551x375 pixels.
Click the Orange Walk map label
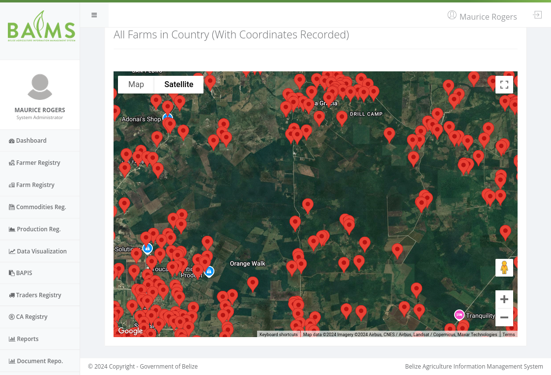click(248, 263)
